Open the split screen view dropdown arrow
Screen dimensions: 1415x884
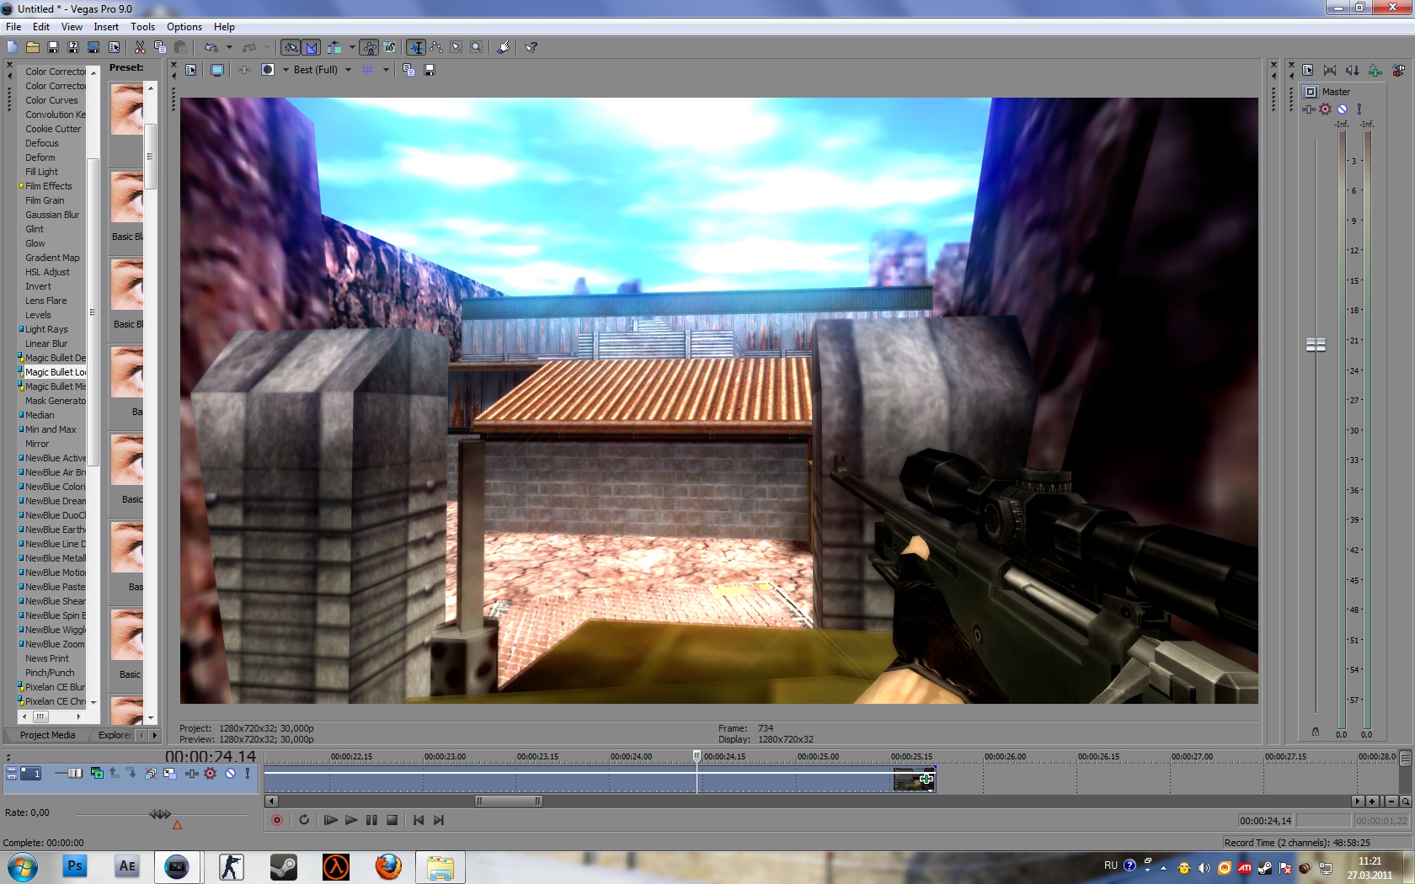click(286, 70)
